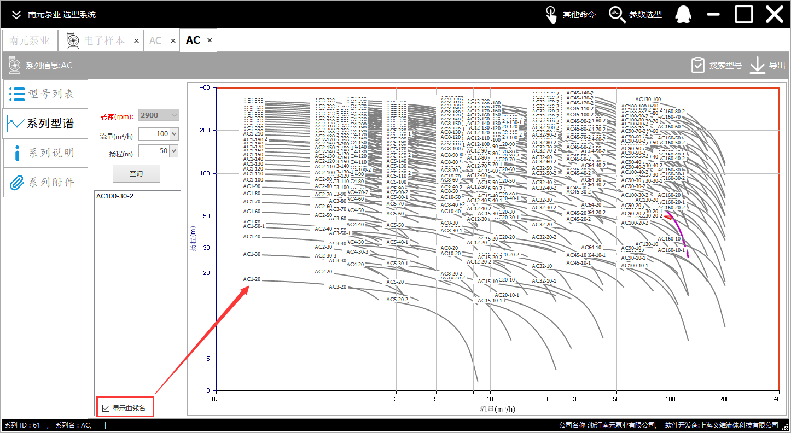Image resolution: width=791 pixels, height=433 pixels.
Task: Click the AC3-20 curve label
Action: 338,286
